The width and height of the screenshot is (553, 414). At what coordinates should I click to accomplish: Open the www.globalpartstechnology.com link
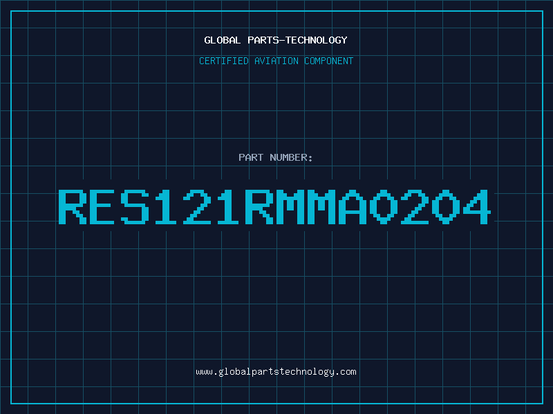pyautogui.click(x=276, y=372)
